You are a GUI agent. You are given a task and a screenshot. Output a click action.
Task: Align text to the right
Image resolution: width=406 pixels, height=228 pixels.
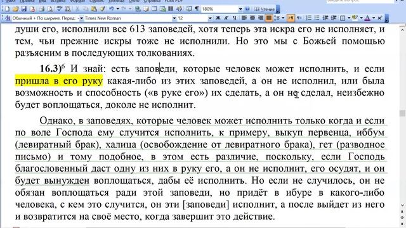point(261,18)
